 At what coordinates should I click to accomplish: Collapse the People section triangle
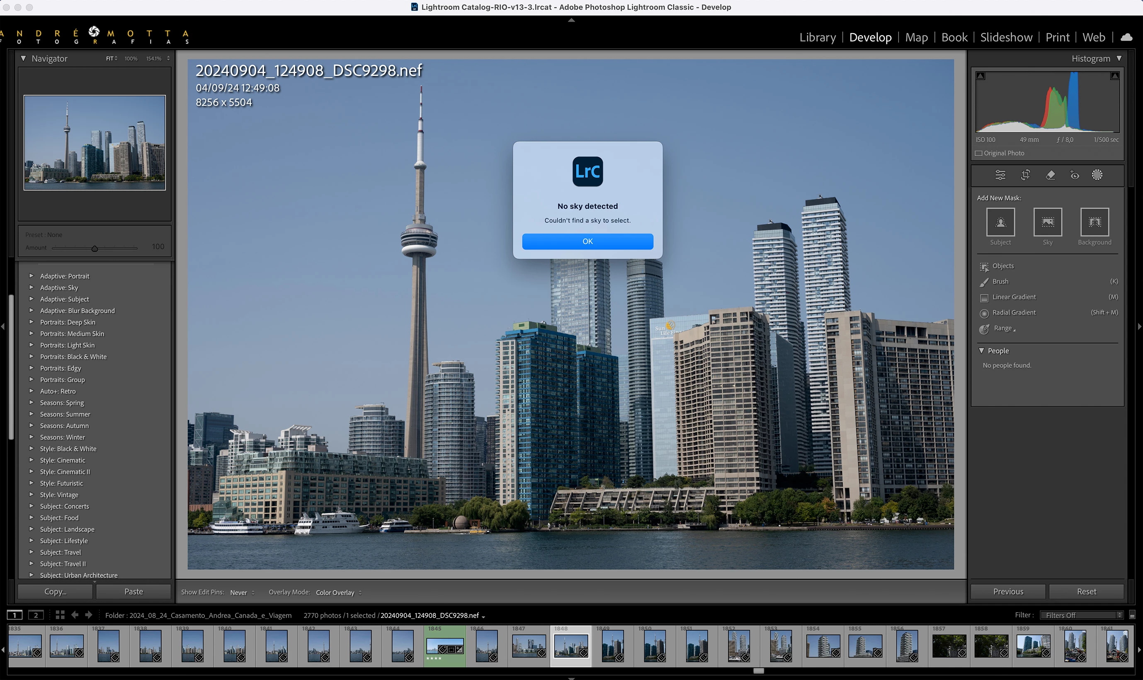[982, 350]
